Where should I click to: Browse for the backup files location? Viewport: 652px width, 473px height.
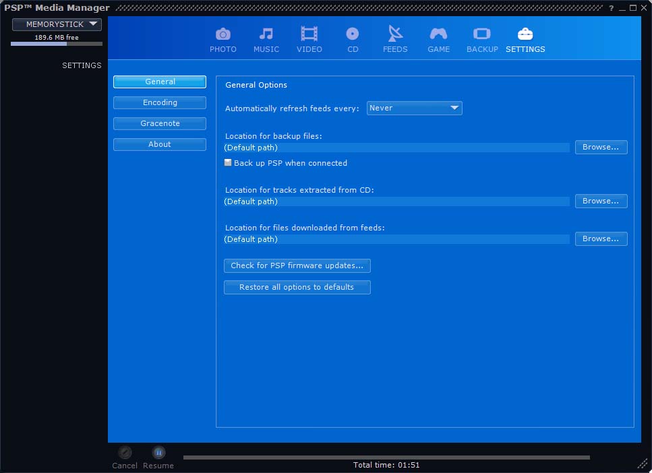(x=601, y=147)
